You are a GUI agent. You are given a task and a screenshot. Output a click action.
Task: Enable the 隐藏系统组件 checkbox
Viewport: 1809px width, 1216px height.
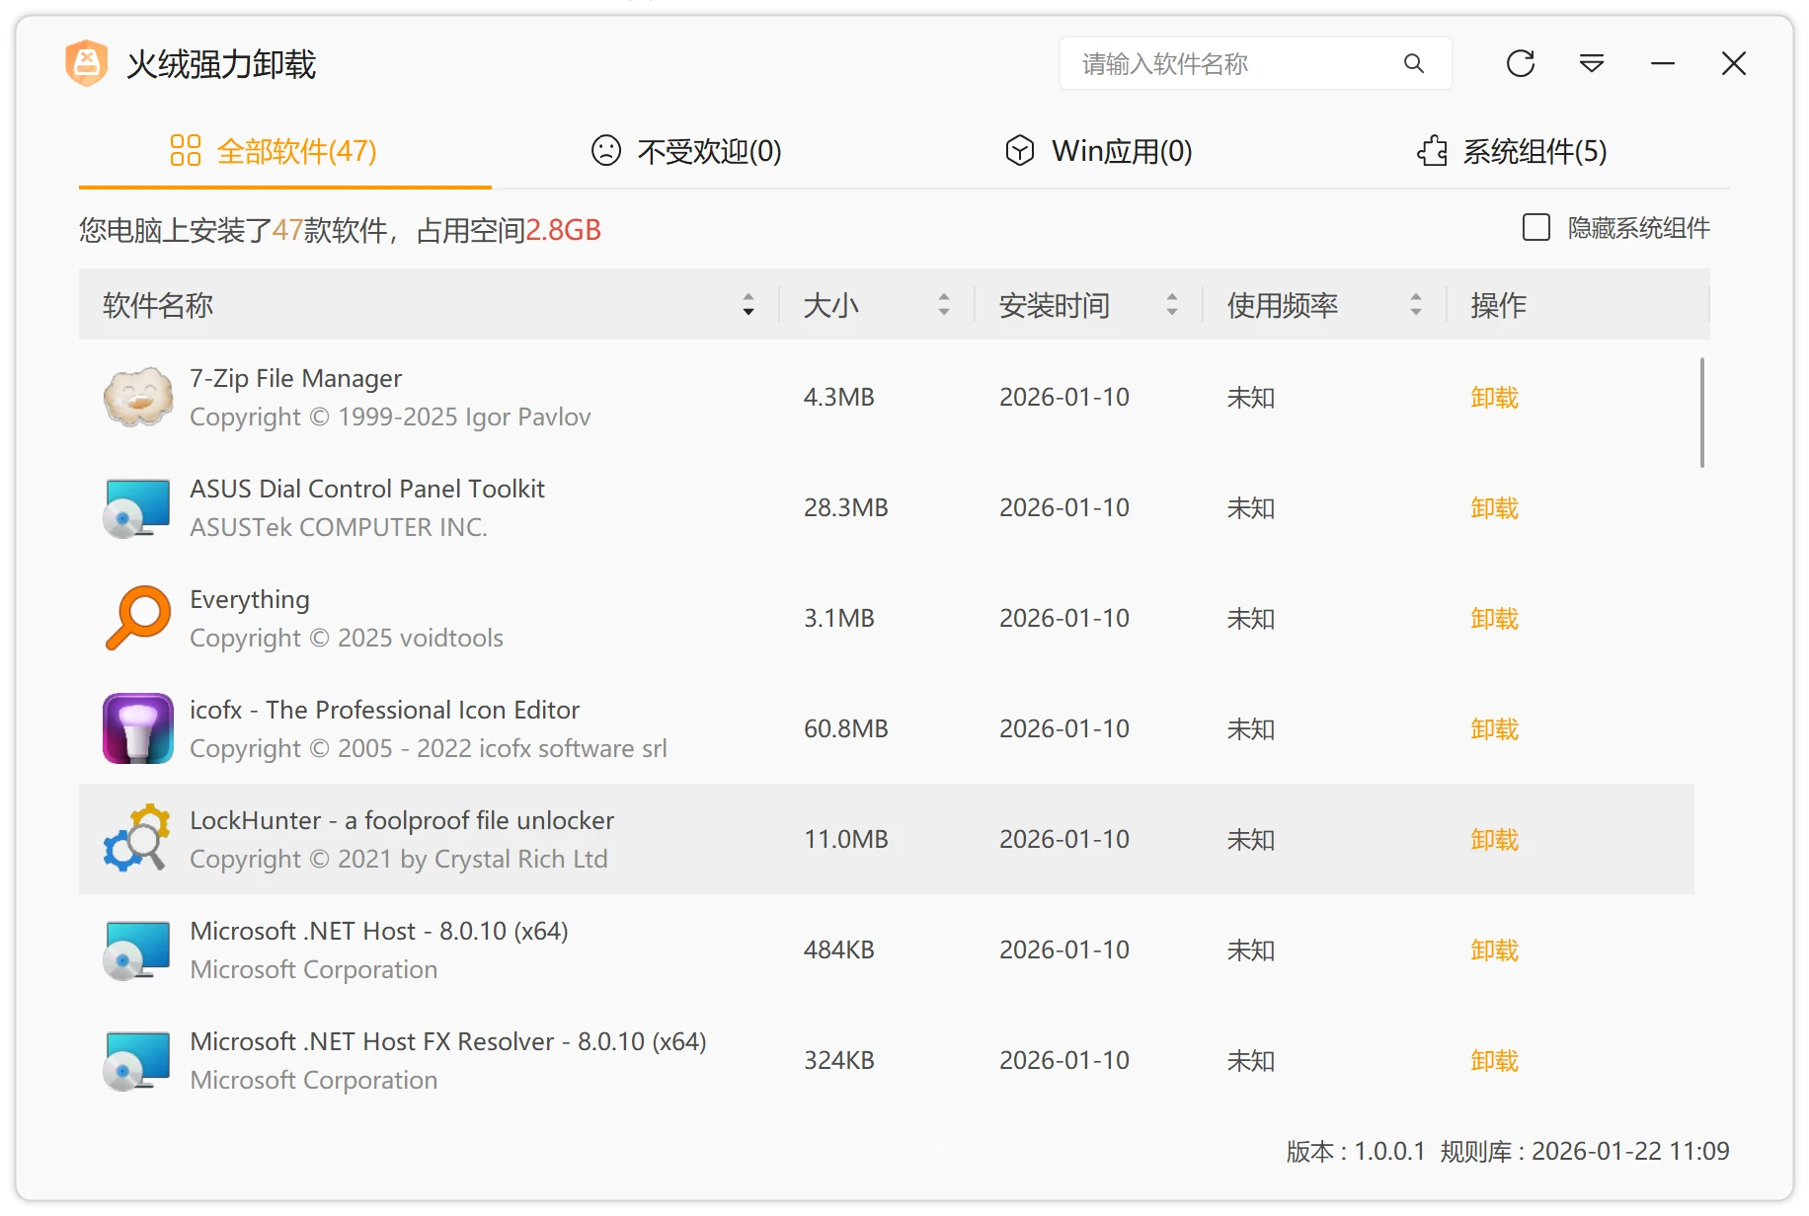pos(1535,228)
